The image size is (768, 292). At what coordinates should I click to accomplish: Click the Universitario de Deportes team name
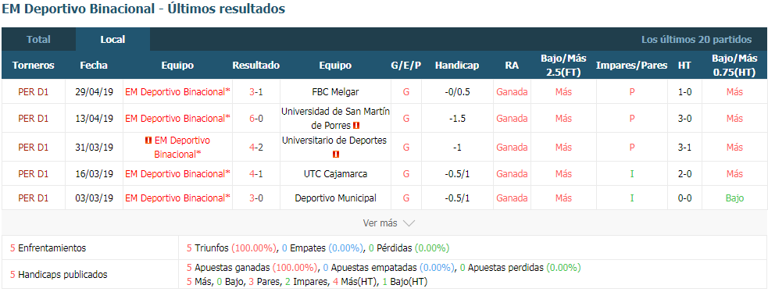335,141
